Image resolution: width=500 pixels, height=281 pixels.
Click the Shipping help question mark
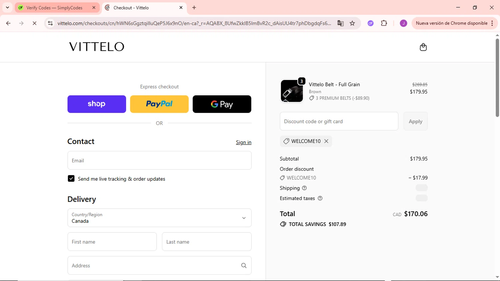[304, 188]
